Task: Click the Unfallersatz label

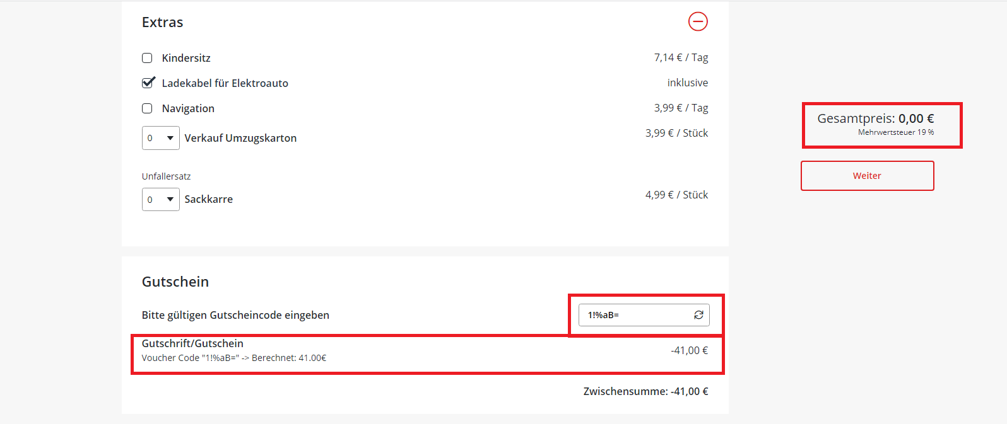Action: point(166,176)
